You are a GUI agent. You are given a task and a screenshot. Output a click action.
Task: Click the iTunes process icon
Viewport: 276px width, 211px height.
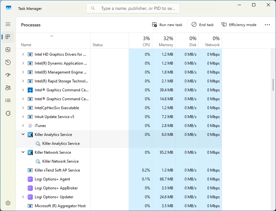30,126
